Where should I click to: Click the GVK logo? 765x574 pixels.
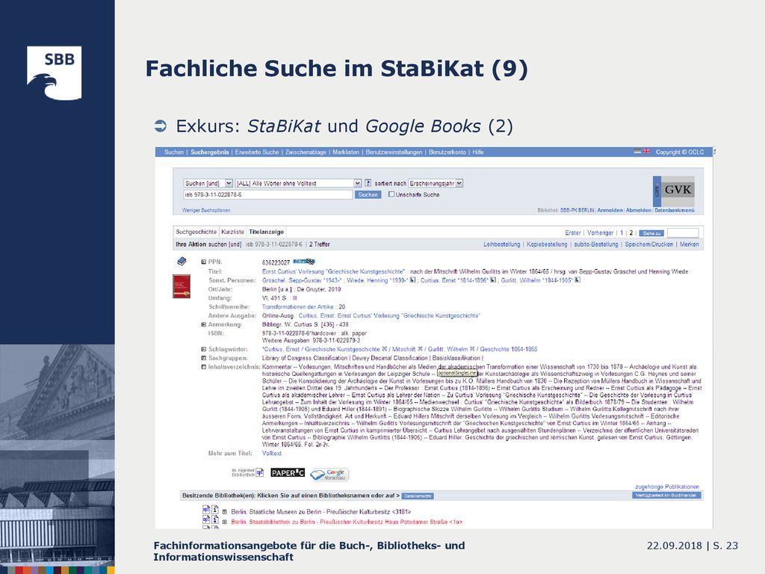tap(674, 190)
